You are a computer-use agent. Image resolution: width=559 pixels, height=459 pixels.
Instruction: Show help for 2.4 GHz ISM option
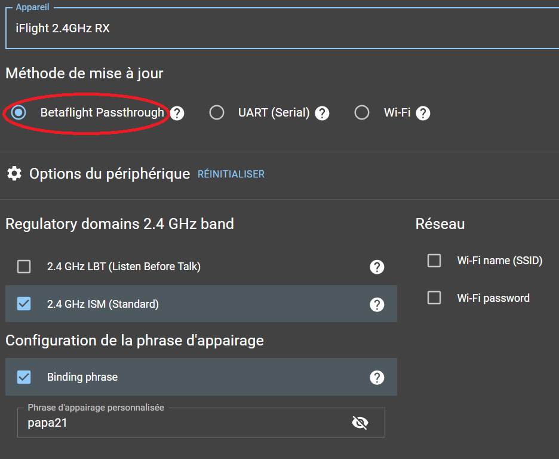click(x=377, y=305)
